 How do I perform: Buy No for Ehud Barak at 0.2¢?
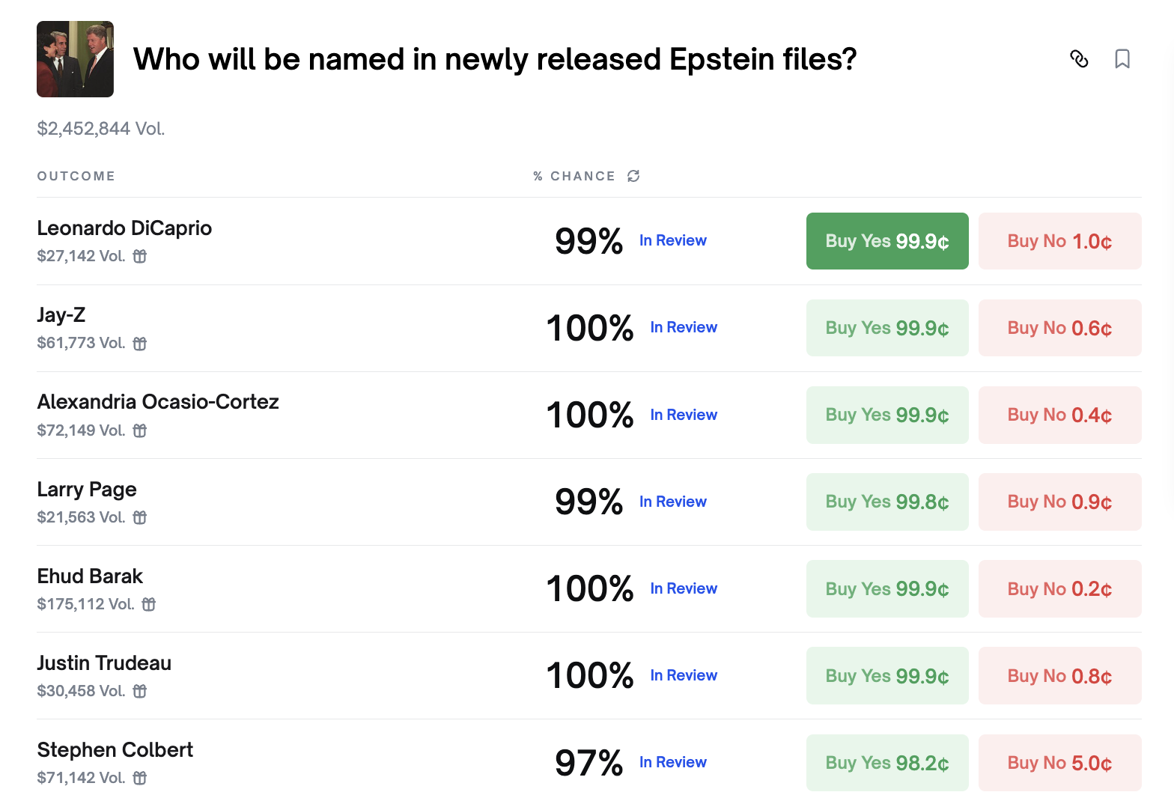1059,589
